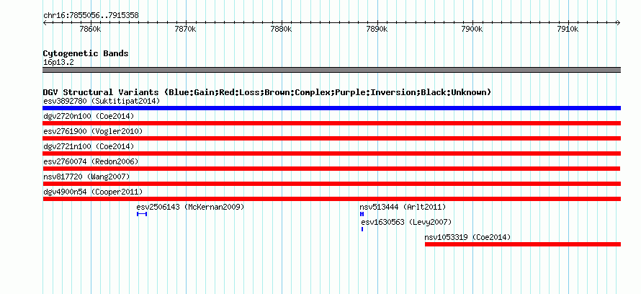This screenshot has width=641, height=294.
Task: Click the red bar under esv2761900
Action: pos(331,138)
